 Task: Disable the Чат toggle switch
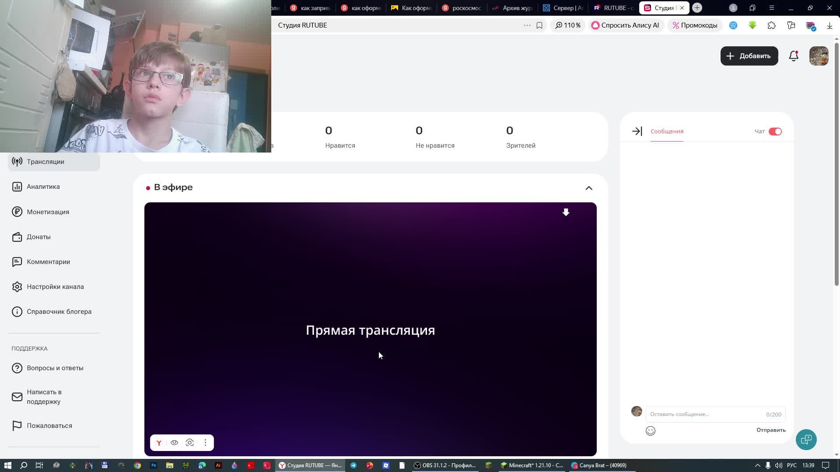(775, 131)
